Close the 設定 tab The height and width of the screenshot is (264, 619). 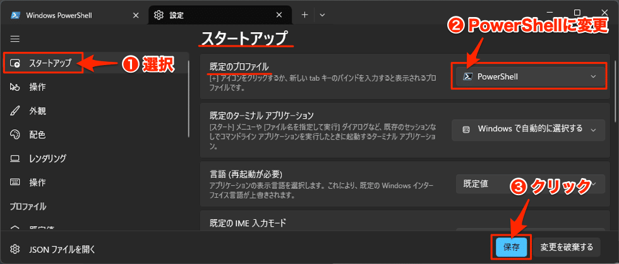(x=279, y=15)
